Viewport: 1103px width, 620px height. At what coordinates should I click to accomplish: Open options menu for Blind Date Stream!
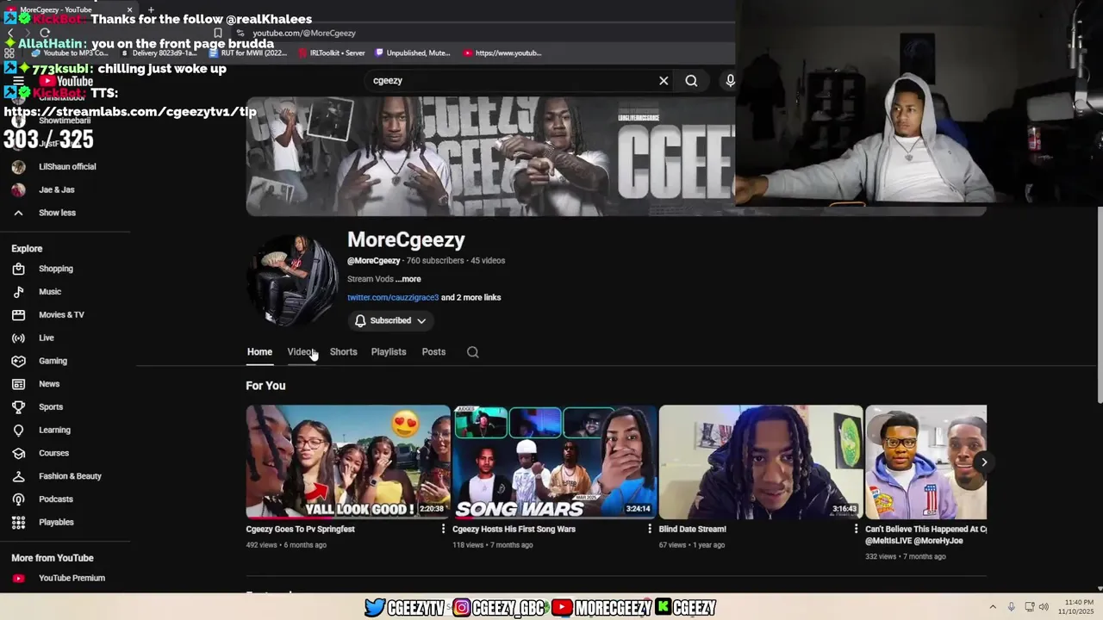click(857, 529)
